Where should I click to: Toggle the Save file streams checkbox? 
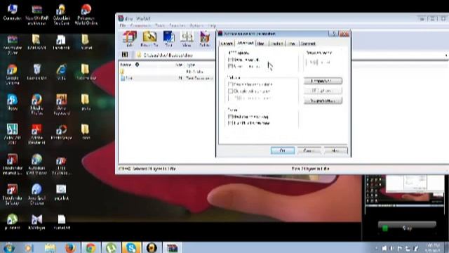[x=230, y=66]
